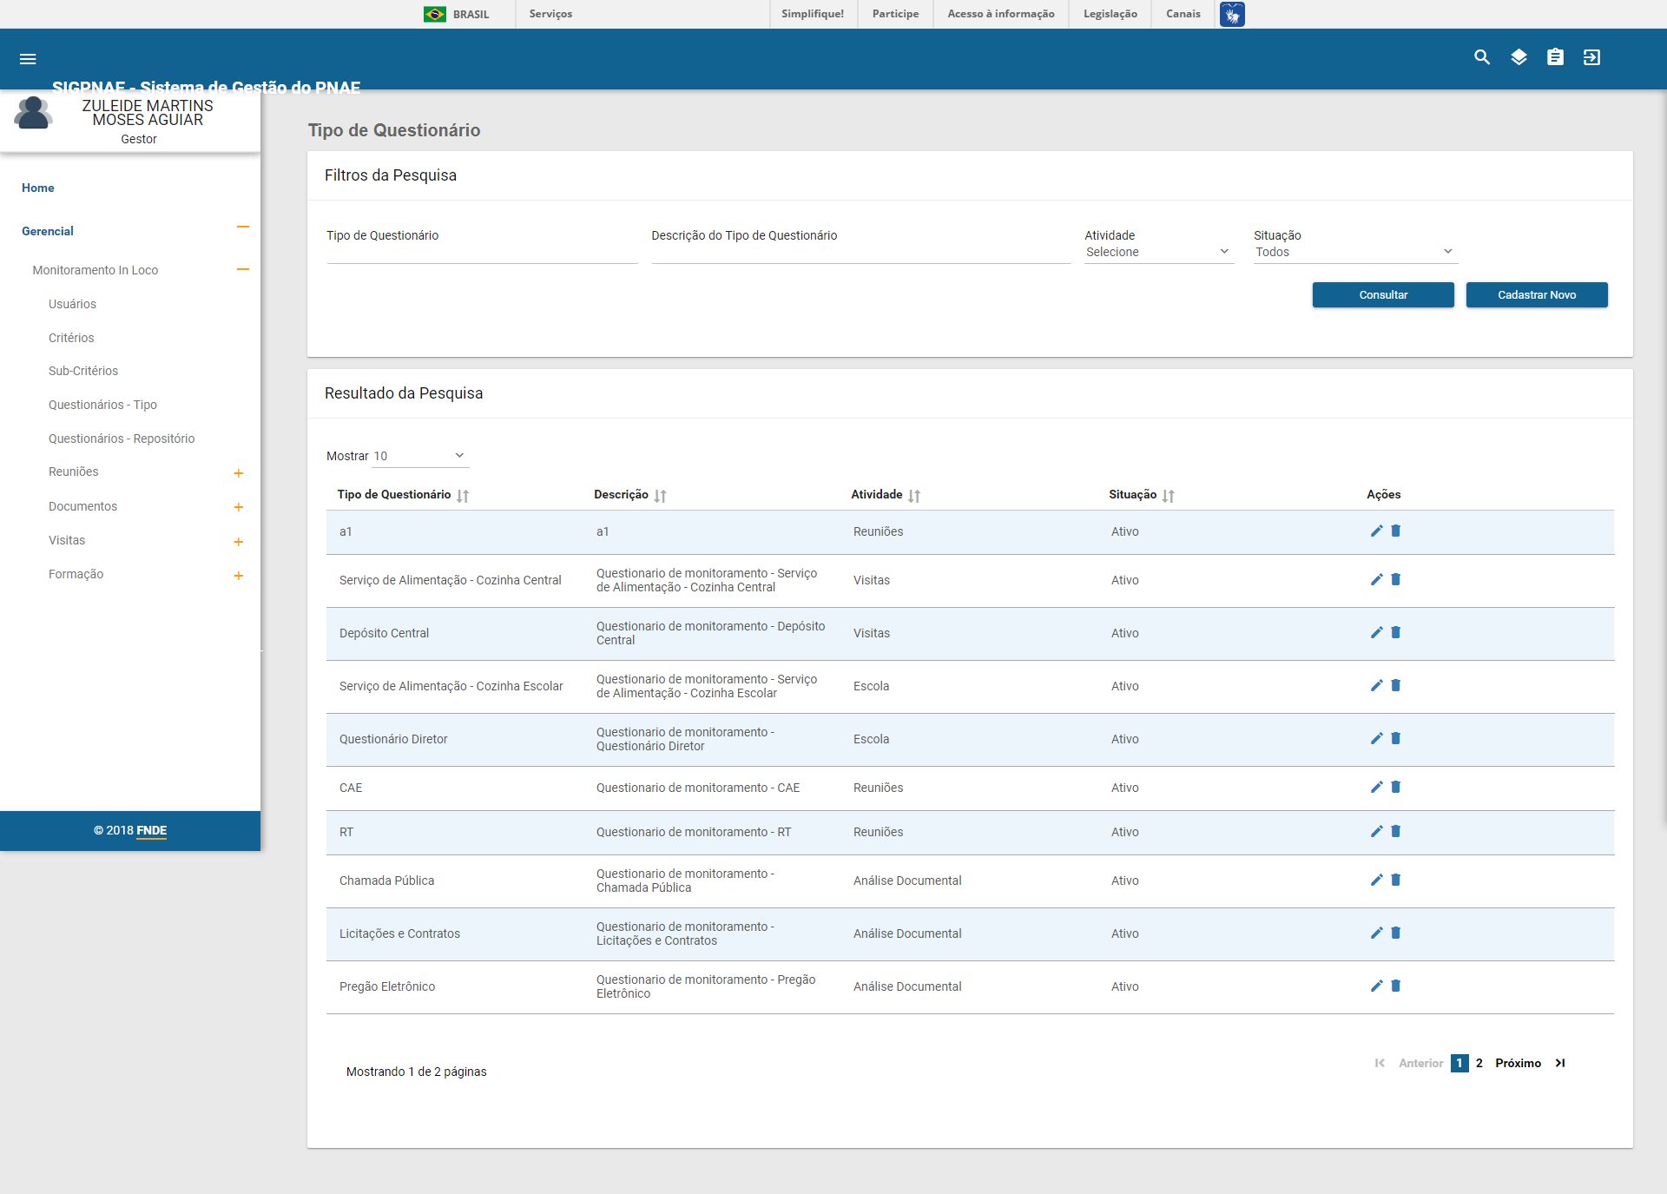Click the logout exit icon in header
1667x1194 pixels.
tap(1591, 57)
